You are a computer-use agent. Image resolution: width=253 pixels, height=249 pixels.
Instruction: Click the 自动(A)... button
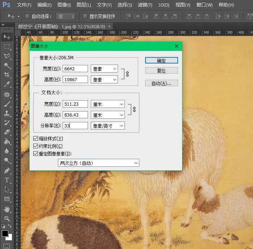coord(161,83)
